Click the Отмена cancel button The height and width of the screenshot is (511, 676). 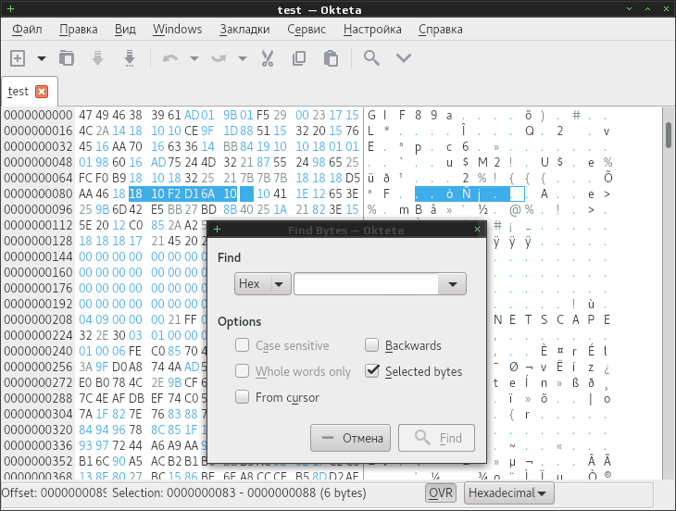click(351, 438)
